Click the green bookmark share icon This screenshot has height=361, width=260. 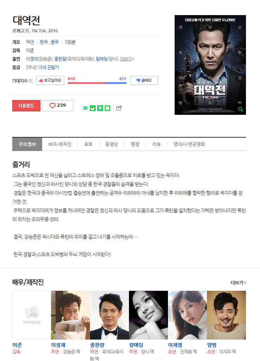(100, 108)
